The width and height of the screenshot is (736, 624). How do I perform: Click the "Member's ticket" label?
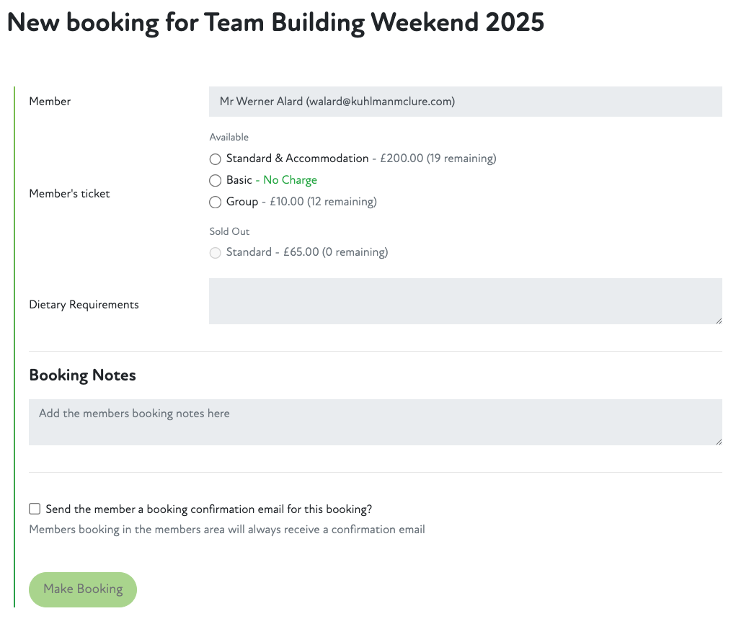pyautogui.click(x=69, y=194)
